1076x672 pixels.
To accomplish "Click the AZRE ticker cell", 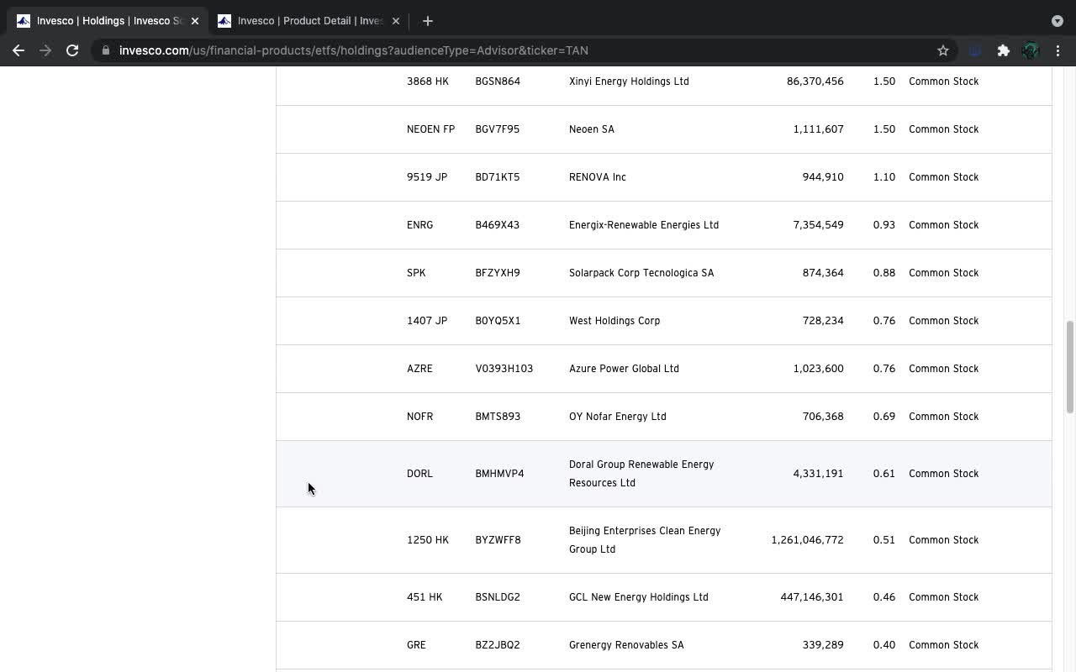I will coord(419,369).
